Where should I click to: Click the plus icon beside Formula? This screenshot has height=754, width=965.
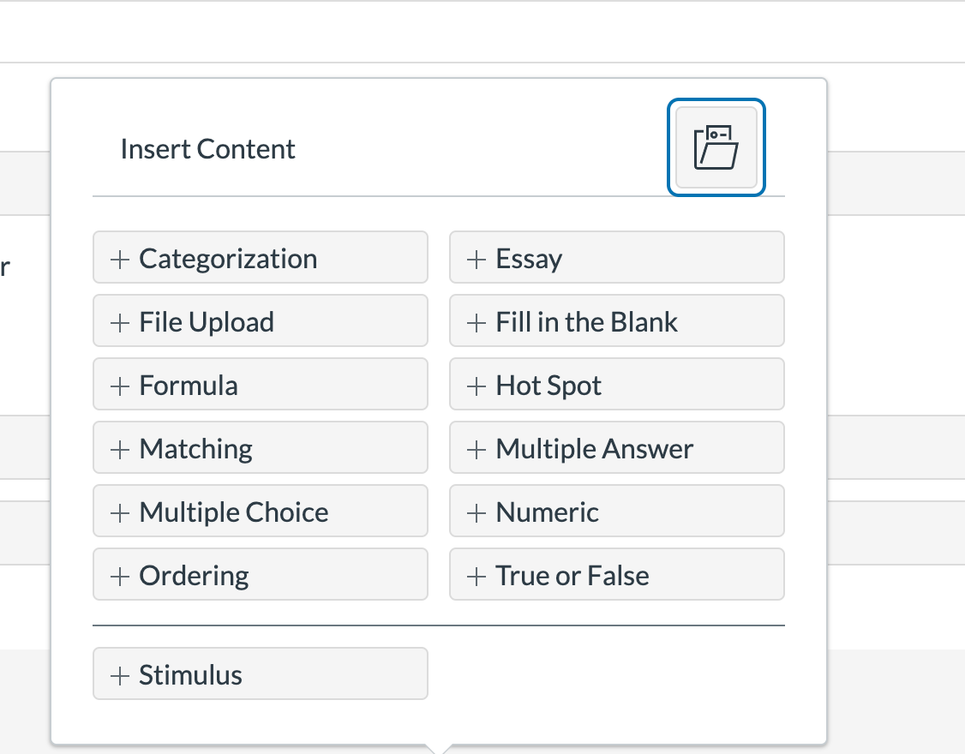coord(120,386)
